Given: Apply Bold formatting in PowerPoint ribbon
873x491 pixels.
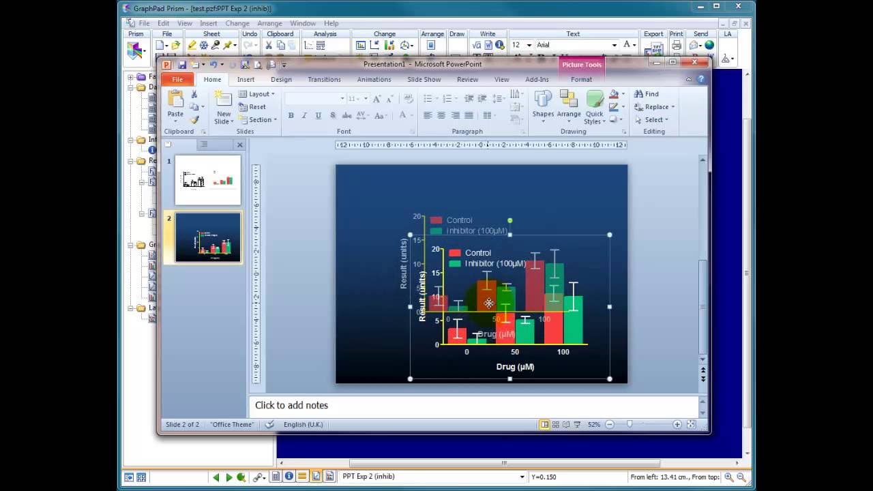Looking at the screenshot, I should pos(291,116).
